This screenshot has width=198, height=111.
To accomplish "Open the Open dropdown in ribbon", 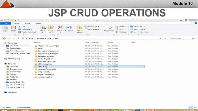I will click(121, 27).
